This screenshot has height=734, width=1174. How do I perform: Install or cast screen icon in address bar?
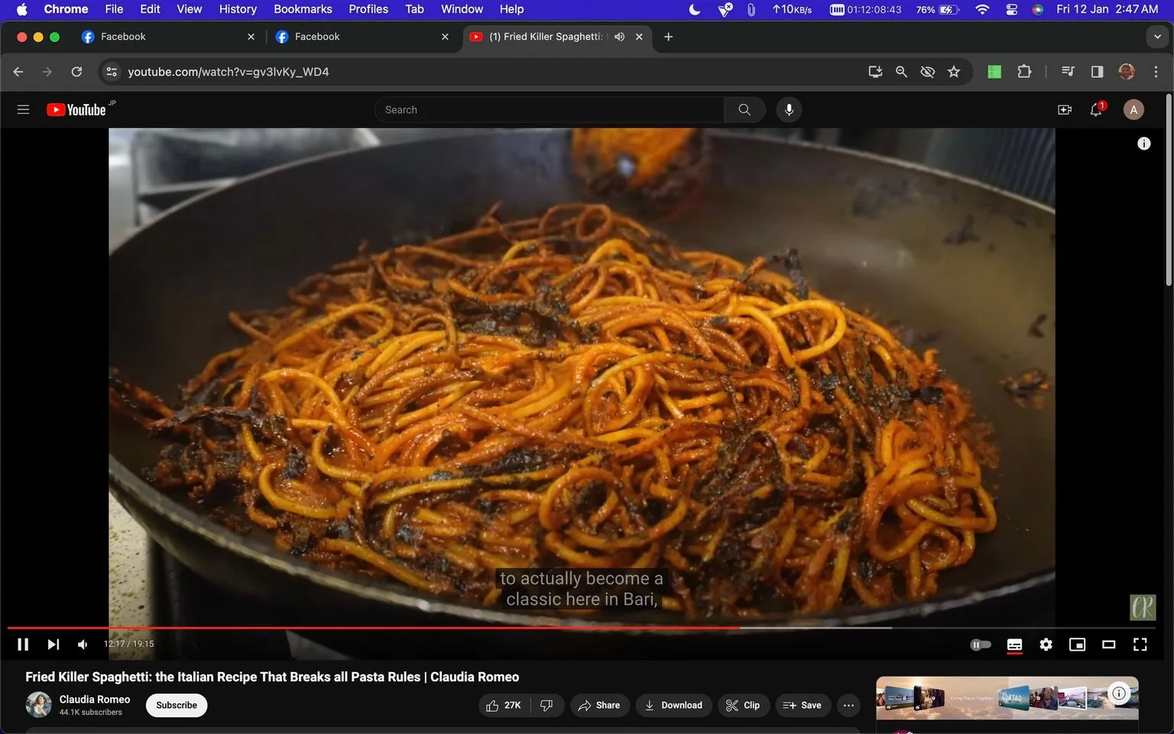(875, 71)
